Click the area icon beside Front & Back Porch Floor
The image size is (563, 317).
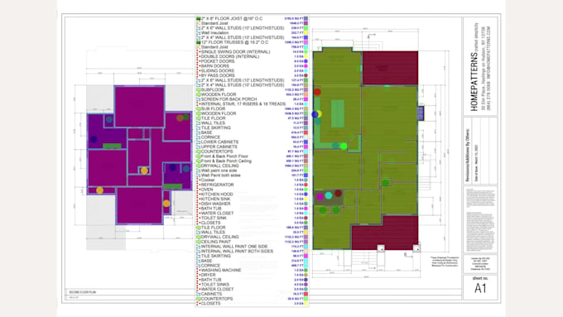click(x=198, y=156)
